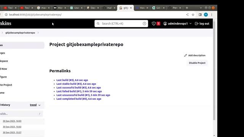
Task: Open Last completed build (#3) permalink
Action: [x=79, y=99]
